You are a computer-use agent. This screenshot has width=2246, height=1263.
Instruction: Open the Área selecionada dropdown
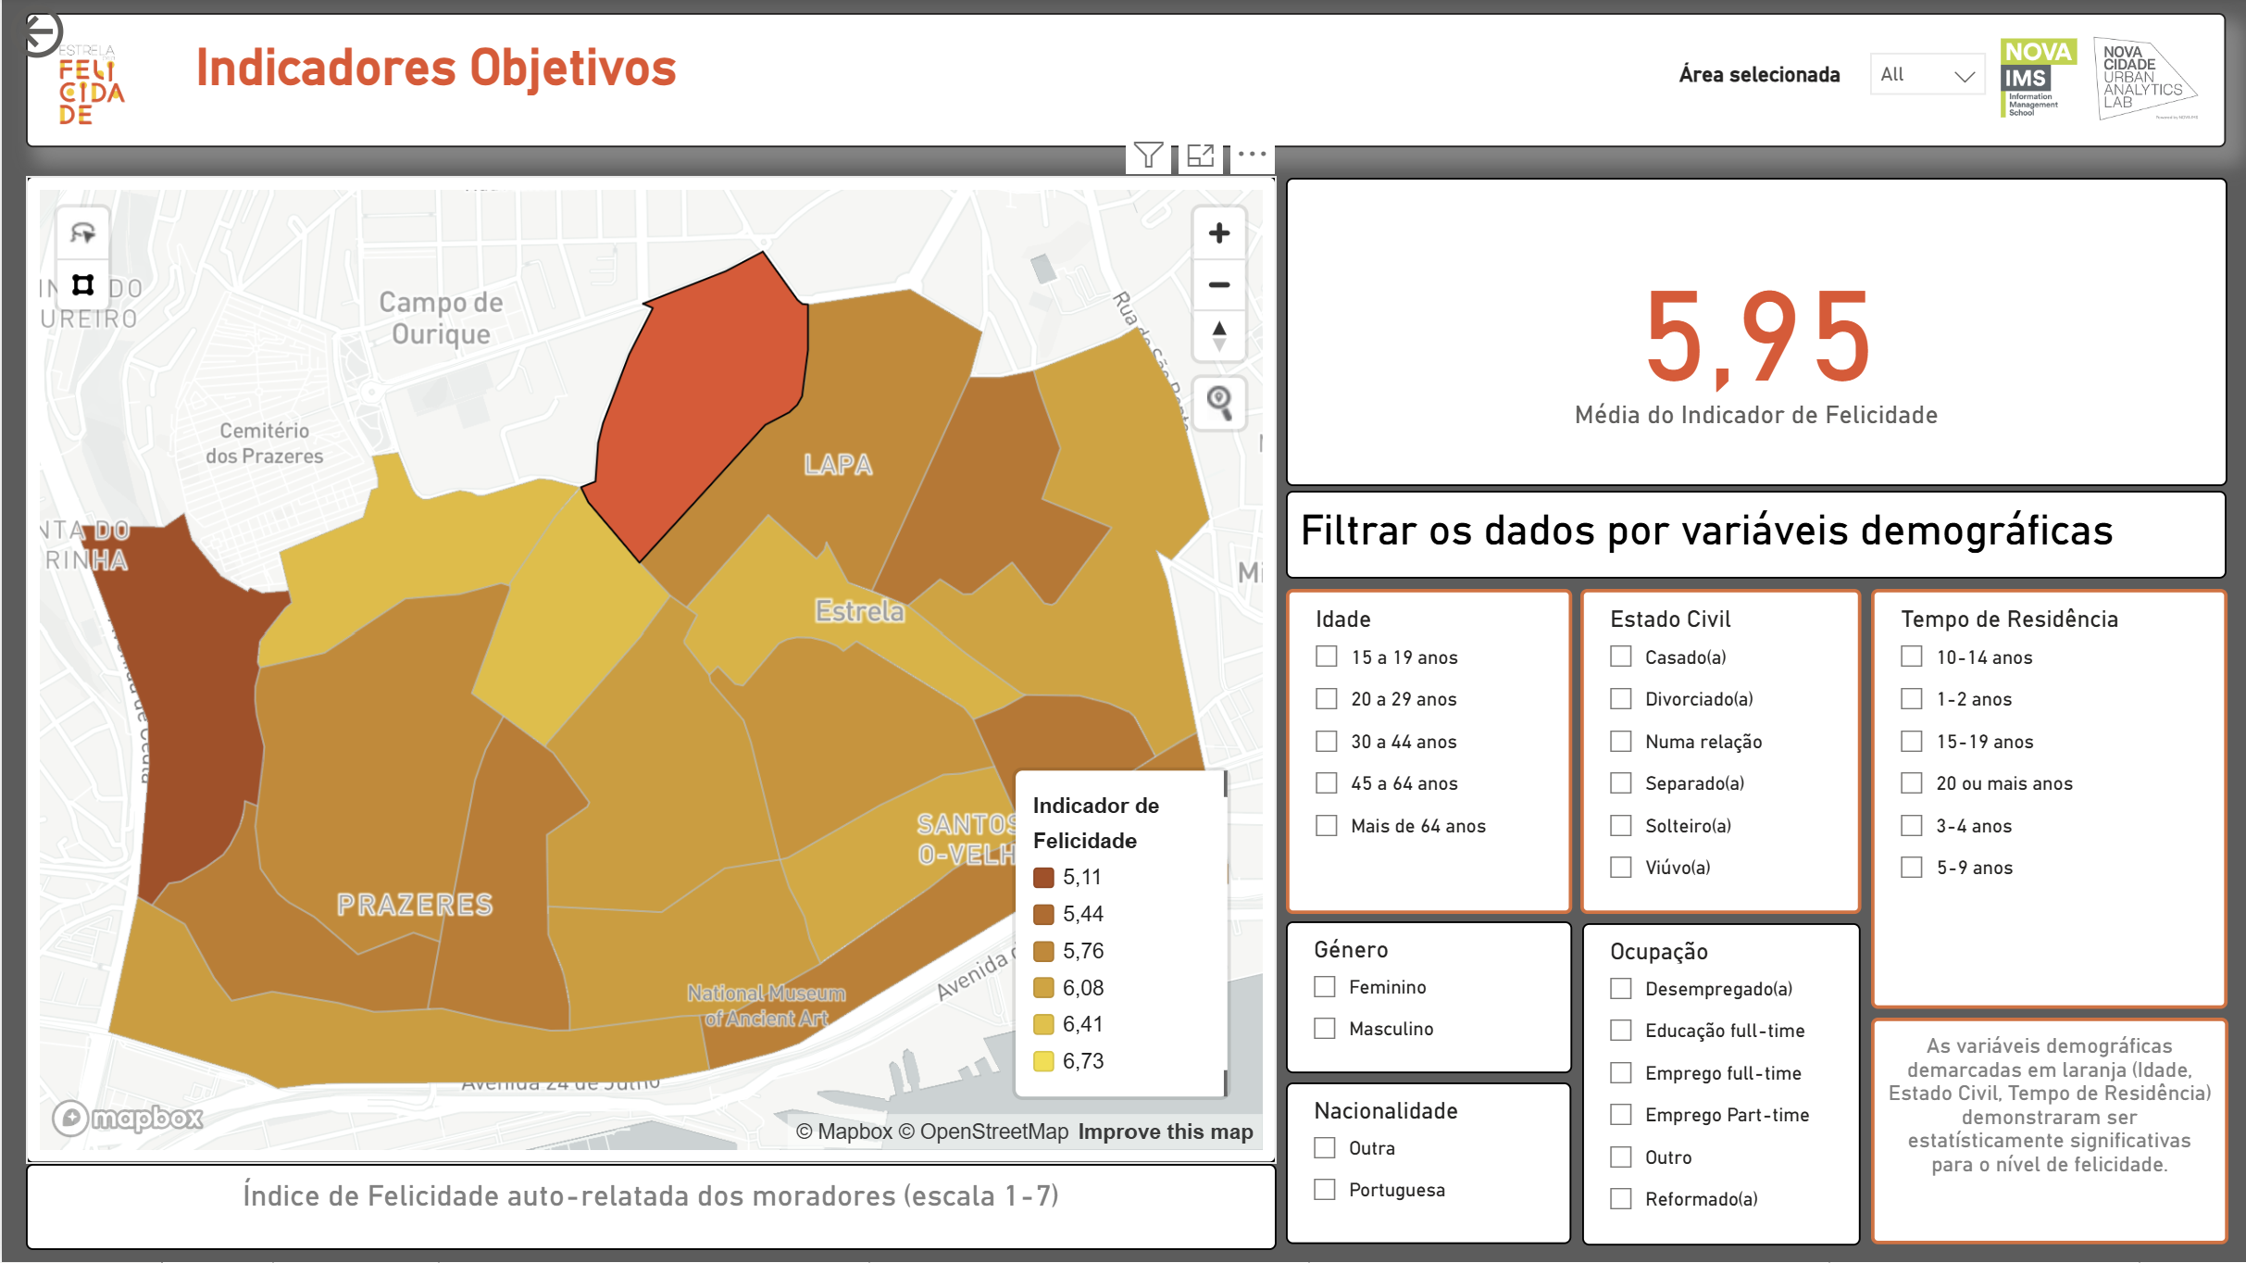1928,75
